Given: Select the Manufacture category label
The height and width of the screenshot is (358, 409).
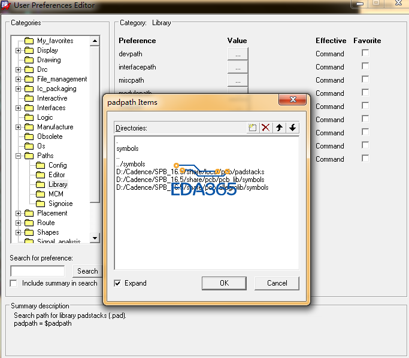Looking at the screenshot, I should pos(55,127).
